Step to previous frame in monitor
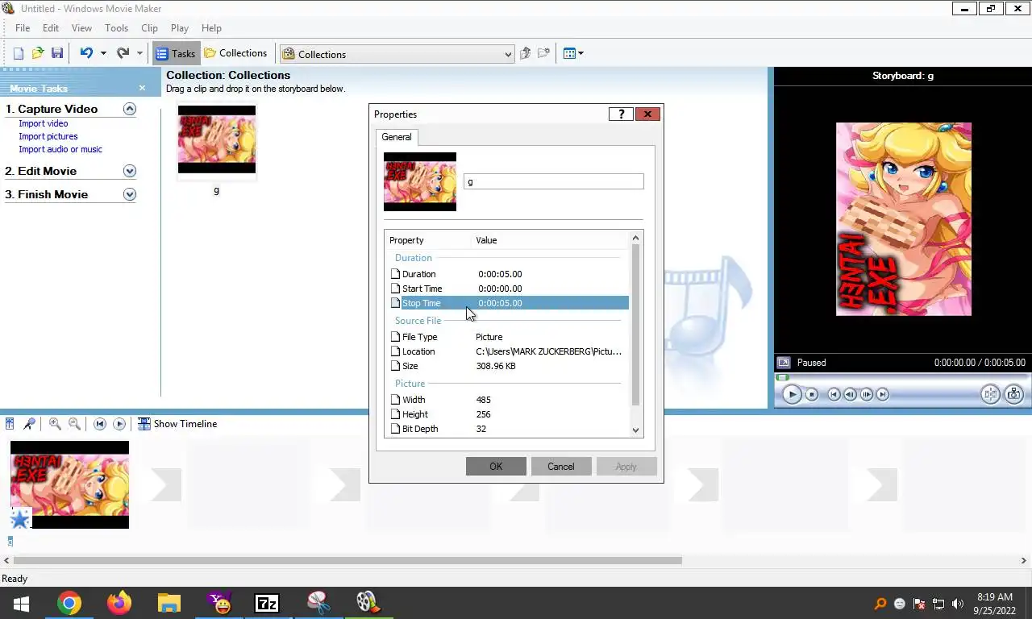 pyautogui.click(x=851, y=394)
